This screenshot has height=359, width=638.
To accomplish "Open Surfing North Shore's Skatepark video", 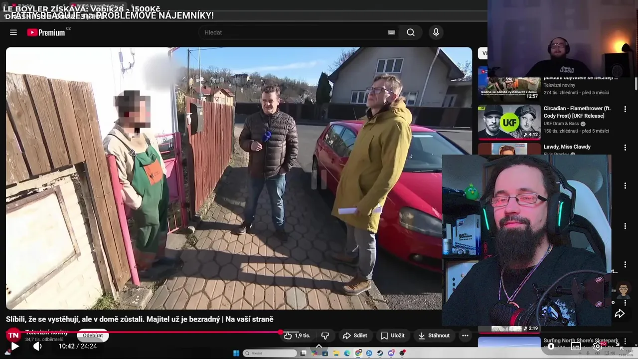I will click(581, 341).
